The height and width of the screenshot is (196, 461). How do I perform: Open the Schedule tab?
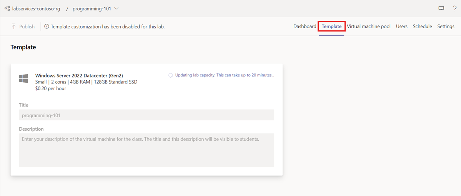tap(422, 27)
